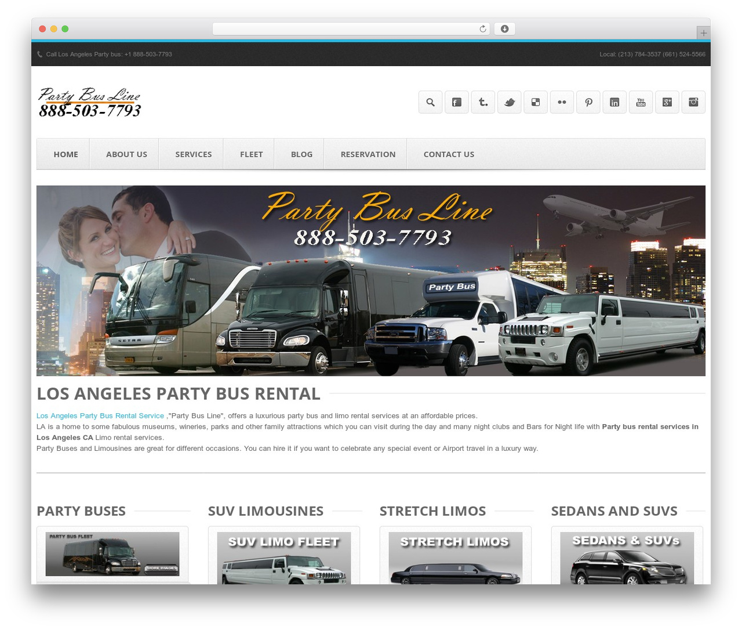The width and height of the screenshot is (742, 629).
Task: Click the LOS ANGELES PARTY BUS RENTAL heading
Action: point(179,393)
